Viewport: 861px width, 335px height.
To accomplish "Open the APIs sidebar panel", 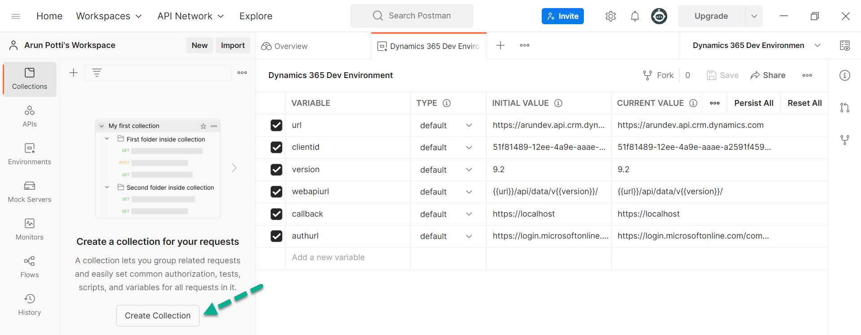I will [30, 117].
